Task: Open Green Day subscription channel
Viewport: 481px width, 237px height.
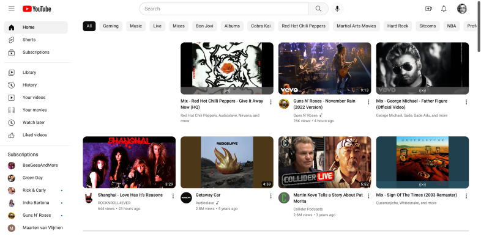Action: (x=36, y=178)
